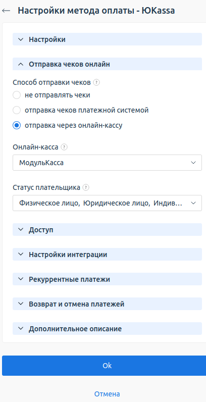Click up-chevron icon of Отправка чеков онлайн
Viewport: 206px width, 402px height.
coord(21,64)
